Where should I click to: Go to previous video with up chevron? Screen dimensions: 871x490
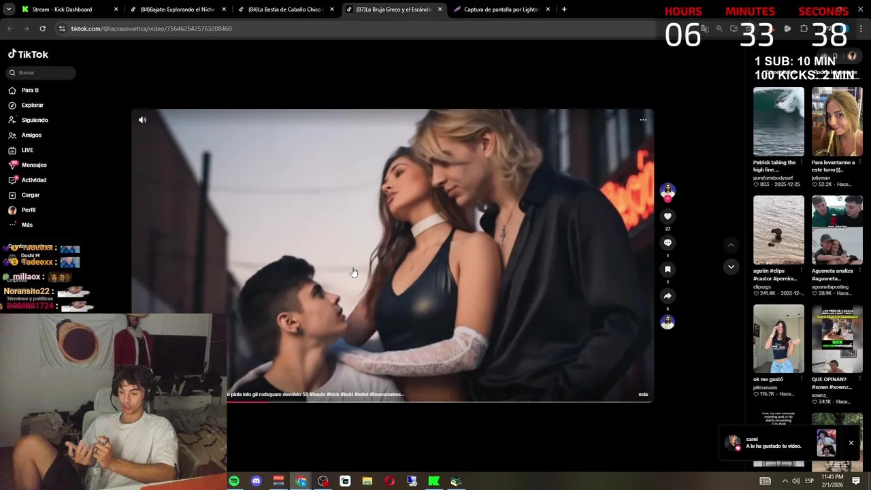click(731, 245)
